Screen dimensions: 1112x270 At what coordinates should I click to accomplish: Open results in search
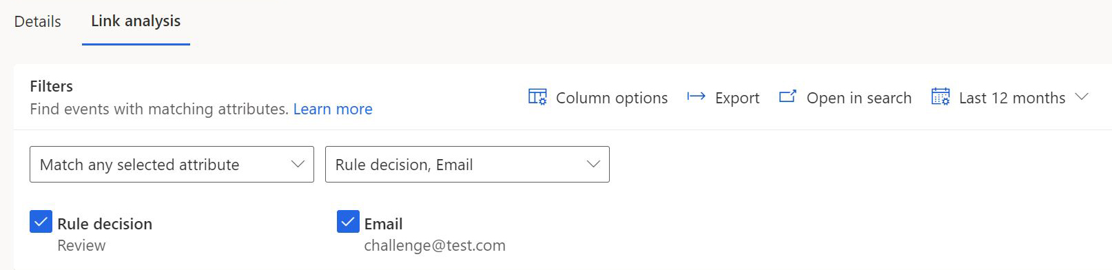pyautogui.click(x=845, y=98)
